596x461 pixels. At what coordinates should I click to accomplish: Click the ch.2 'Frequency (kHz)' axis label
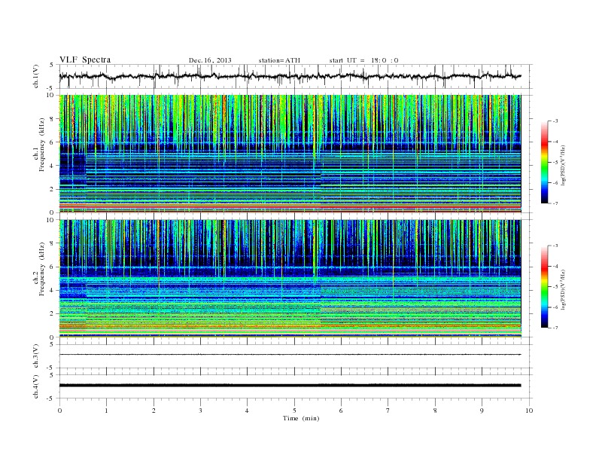(x=41, y=269)
